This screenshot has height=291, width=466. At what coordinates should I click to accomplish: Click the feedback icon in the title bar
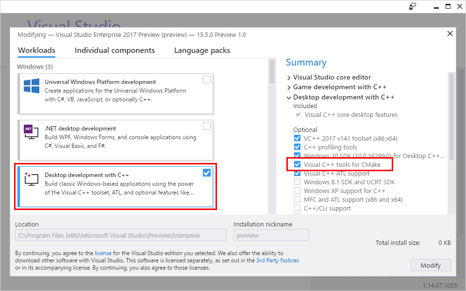coord(413,6)
